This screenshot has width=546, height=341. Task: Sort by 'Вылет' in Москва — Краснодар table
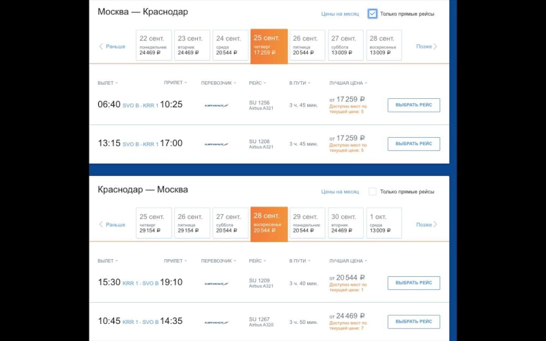[107, 83]
